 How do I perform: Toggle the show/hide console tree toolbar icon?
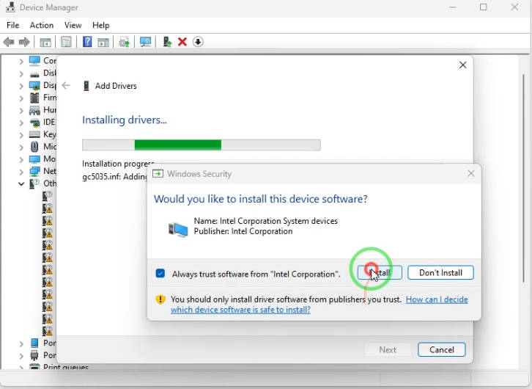pyautogui.click(x=45, y=43)
